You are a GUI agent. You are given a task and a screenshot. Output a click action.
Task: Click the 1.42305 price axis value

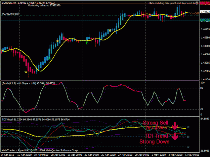(205, 71)
